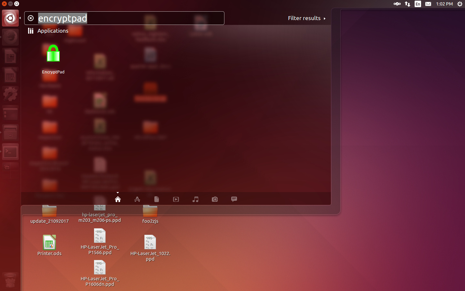Click into the encryptpad search field
This screenshot has height=291, width=465.
click(x=124, y=18)
